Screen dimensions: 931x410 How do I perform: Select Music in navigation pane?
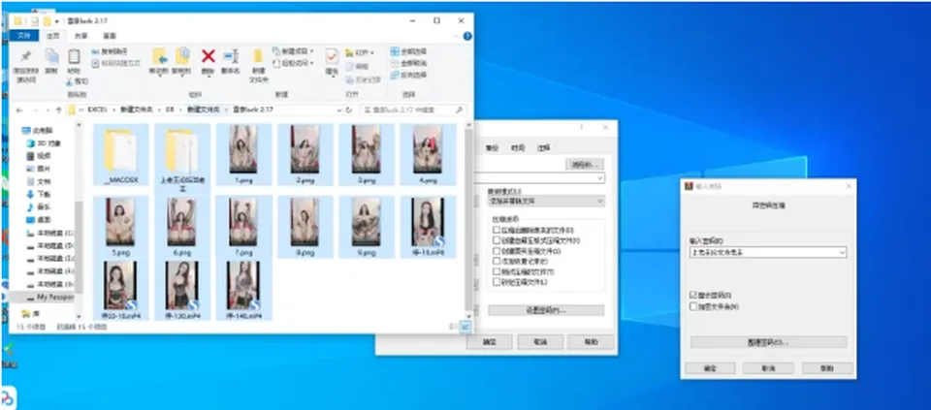point(39,207)
